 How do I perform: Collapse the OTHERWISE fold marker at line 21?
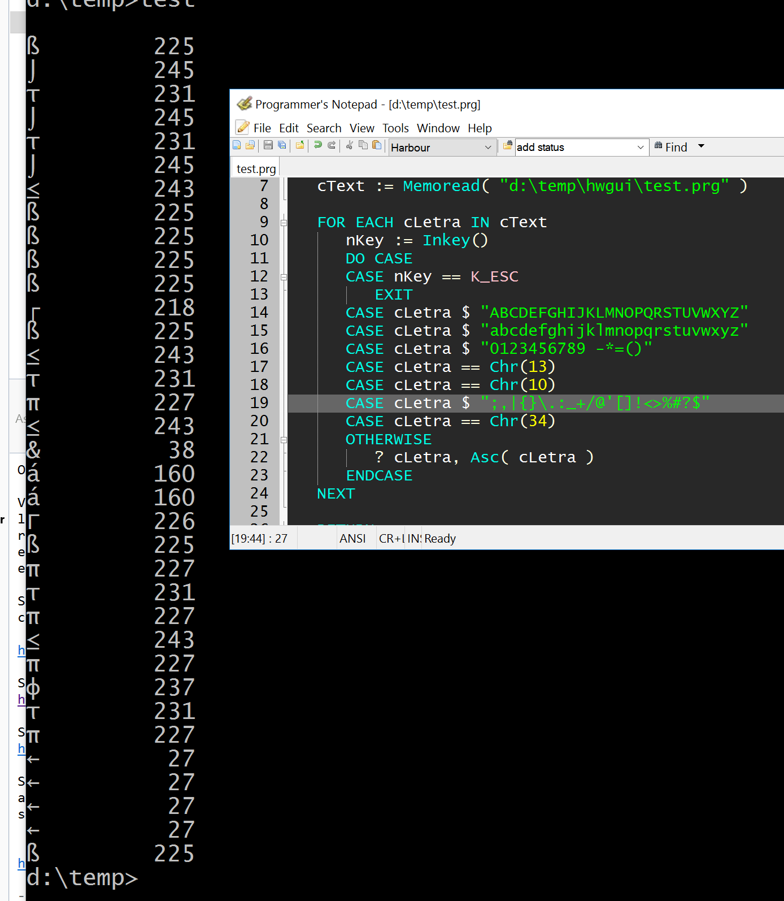284,440
